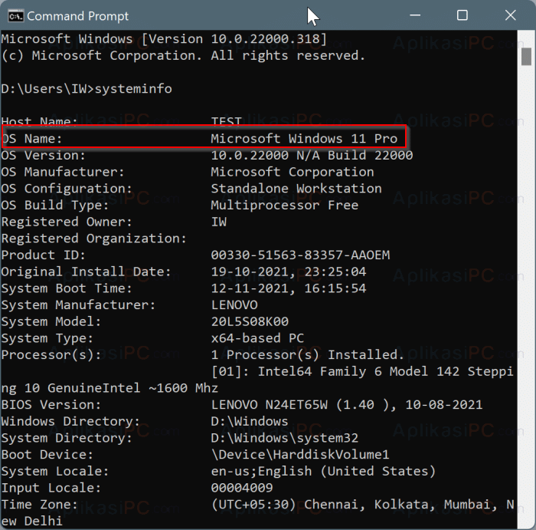Screen dimensions: 536x530
Task: Click the Registered Owner value IW
Action: point(219,222)
